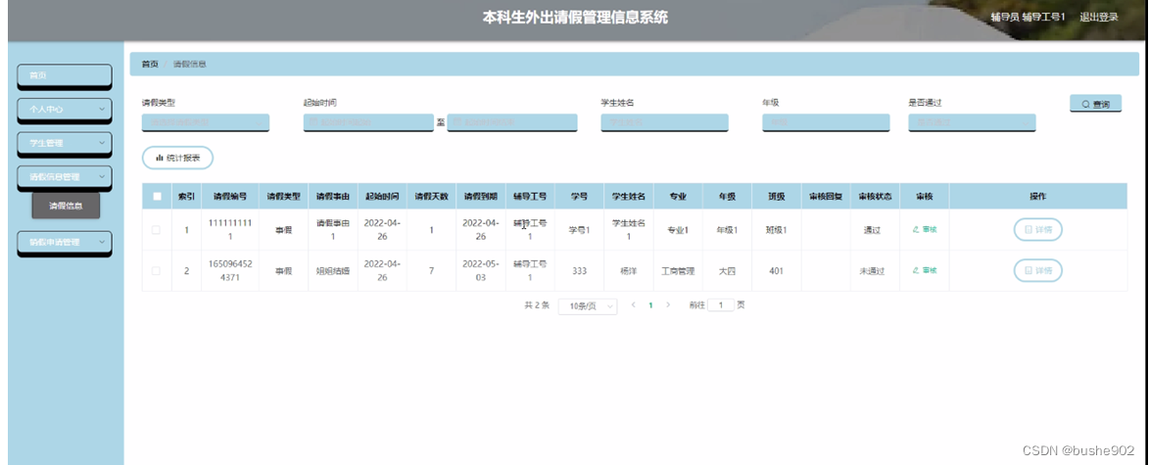Click the 401 class cell
Screen dimensions: 1149x465
pos(777,271)
